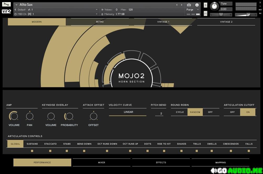Open the EFFECTS page
Viewport: 263px width, 174px height.
pos(161,162)
